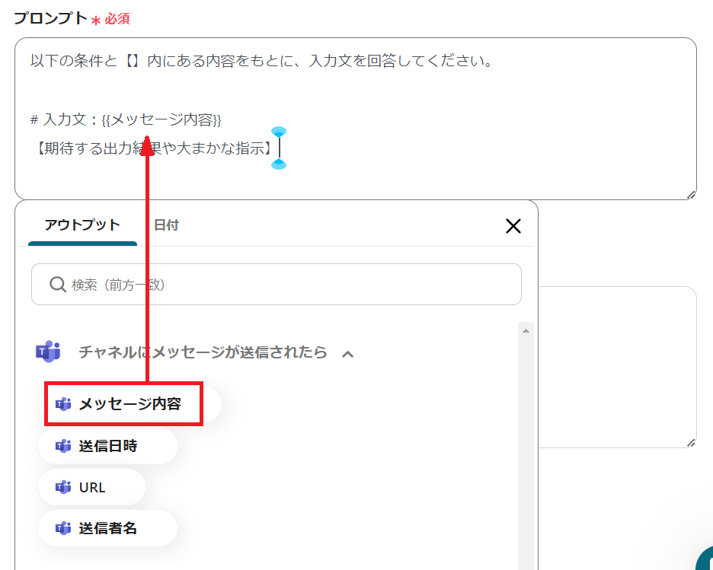Close the output picker panel with X

click(x=513, y=225)
